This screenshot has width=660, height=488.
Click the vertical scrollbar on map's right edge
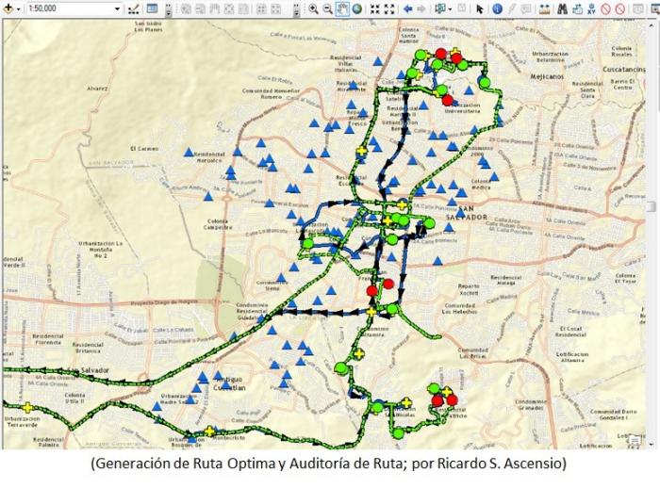click(652, 206)
